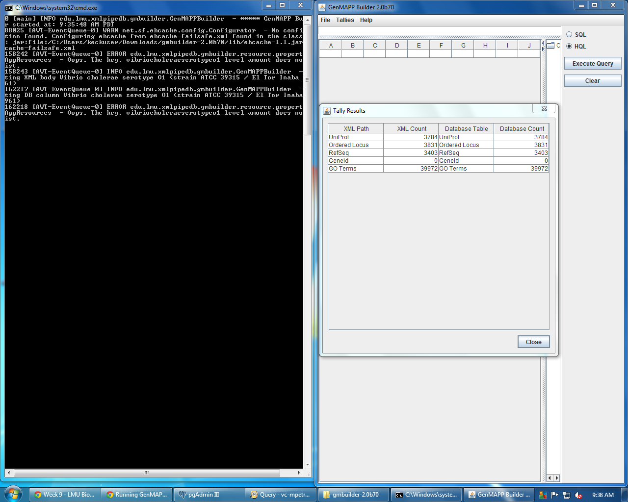Select the HQL radio button
Image resolution: width=628 pixels, height=502 pixels.
[569, 46]
